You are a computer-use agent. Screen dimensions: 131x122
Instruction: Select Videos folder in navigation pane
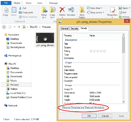pyautogui.click(x=12, y=89)
